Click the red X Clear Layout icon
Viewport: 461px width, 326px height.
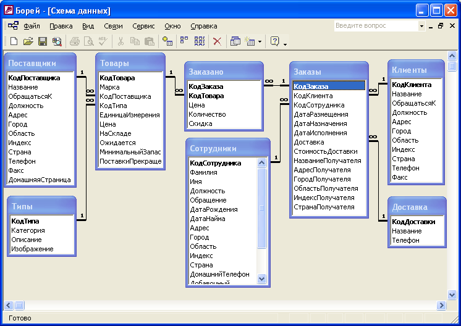(217, 41)
